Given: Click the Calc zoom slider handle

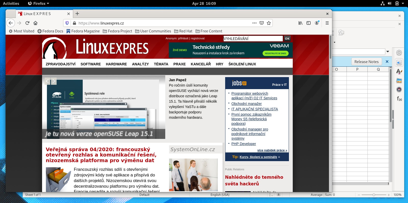Looking at the screenshot, I should pyautogui.click(x=374, y=195).
